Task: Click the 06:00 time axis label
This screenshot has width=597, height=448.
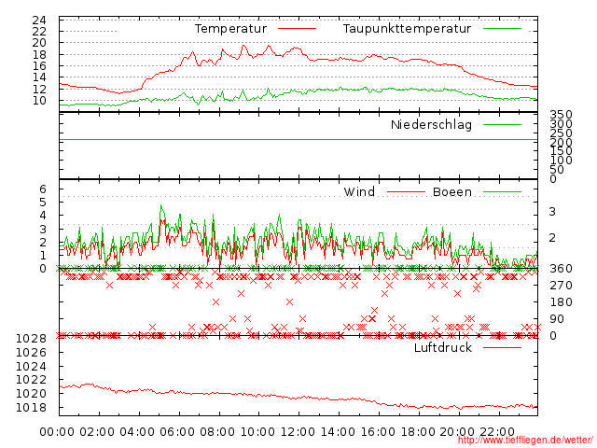Action: [177, 432]
